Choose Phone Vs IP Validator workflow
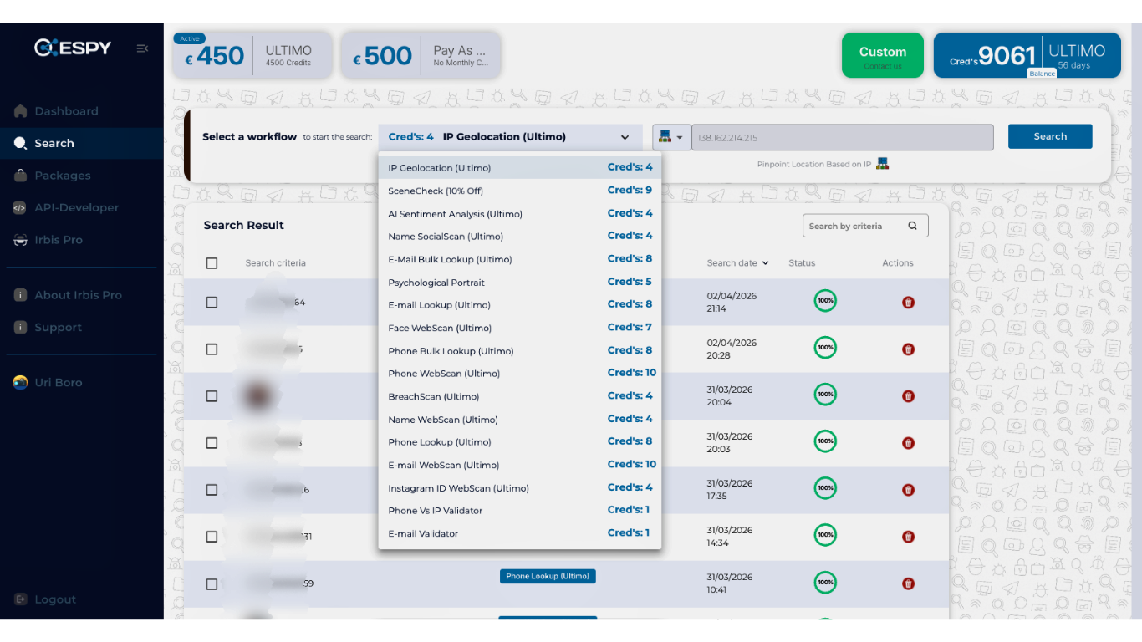 [x=520, y=511]
